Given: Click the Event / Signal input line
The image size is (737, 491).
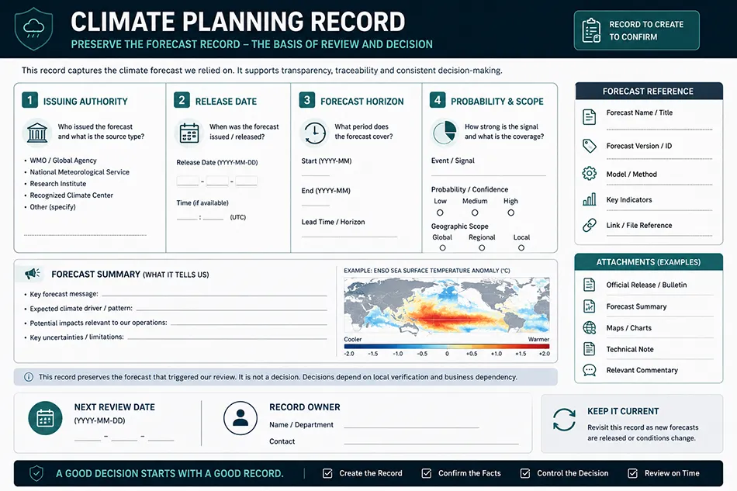Looking at the screenshot, I should [488, 175].
